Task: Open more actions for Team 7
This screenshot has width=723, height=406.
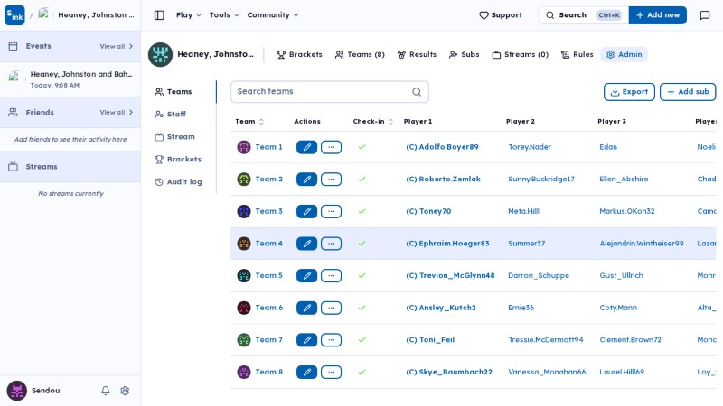Action: click(x=331, y=340)
